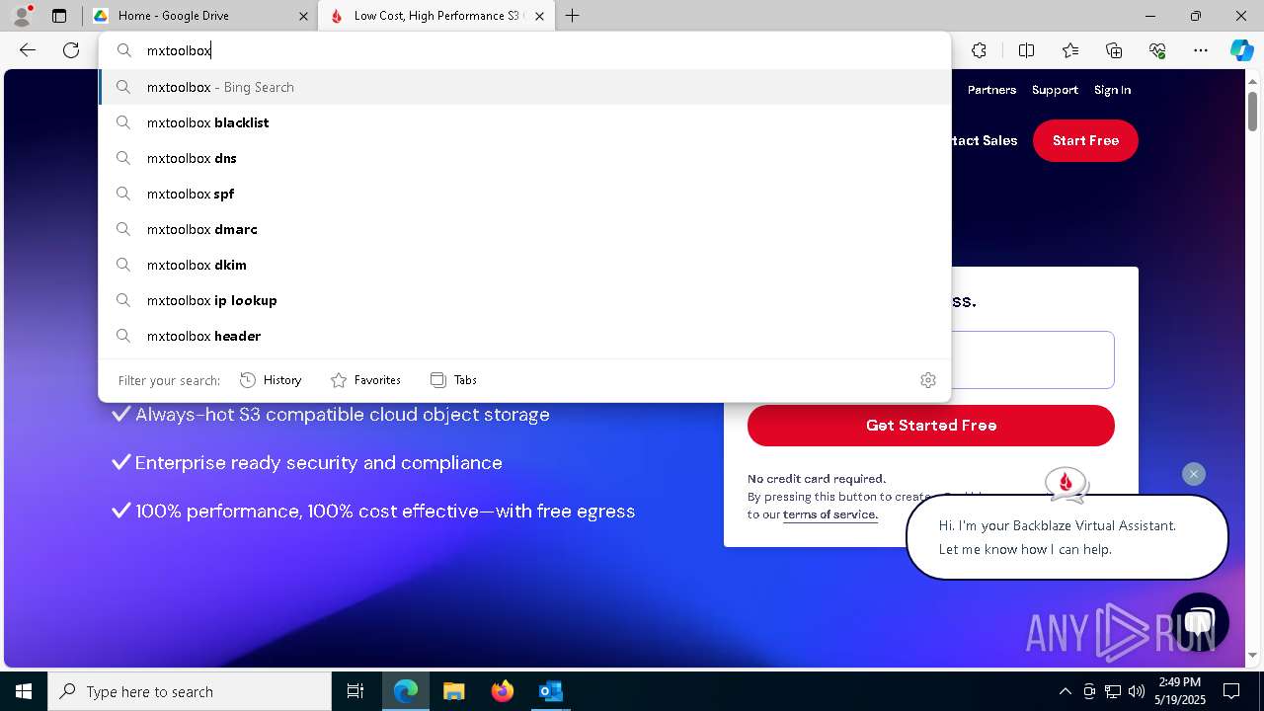Click the red Start Free button
Viewport: 1264px width, 711px height.
1085,140
